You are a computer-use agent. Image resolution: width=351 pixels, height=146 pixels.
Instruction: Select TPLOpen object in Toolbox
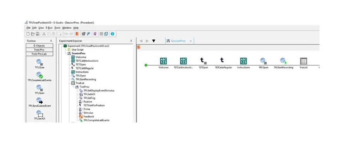tap(40, 89)
